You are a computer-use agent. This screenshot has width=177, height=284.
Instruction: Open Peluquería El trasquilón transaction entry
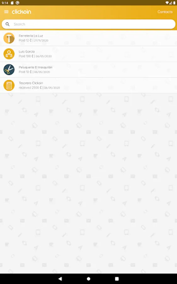pos(88,69)
